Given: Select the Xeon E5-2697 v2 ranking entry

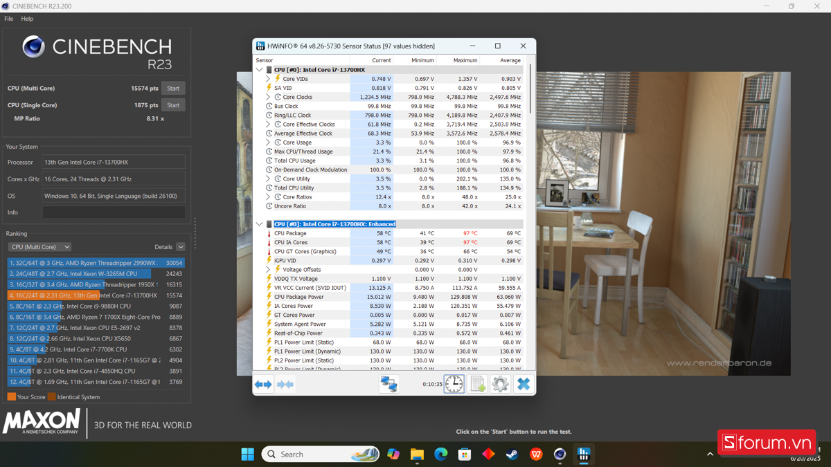Looking at the screenshot, I should 96,328.
